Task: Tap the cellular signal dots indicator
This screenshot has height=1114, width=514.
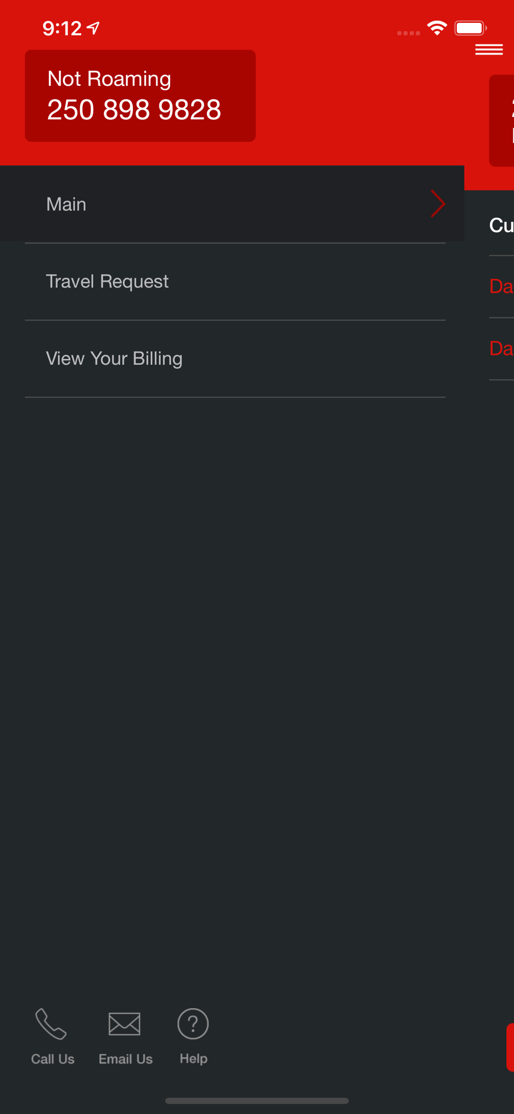Action: tap(408, 33)
